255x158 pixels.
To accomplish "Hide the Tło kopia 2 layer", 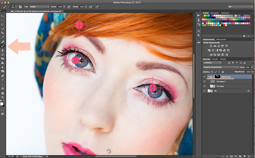I will (x=204, y=81).
